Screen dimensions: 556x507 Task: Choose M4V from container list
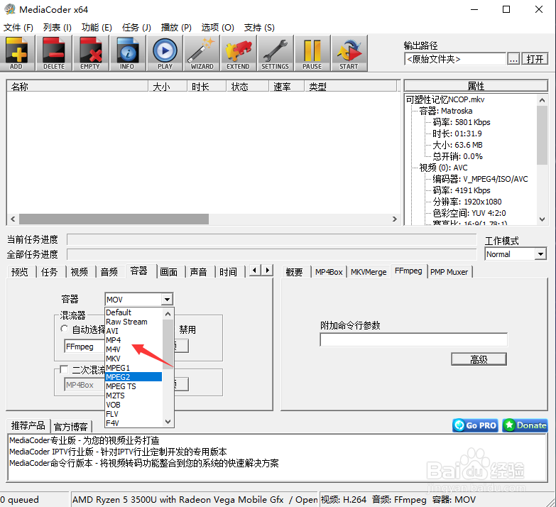click(x=133, y=349)
